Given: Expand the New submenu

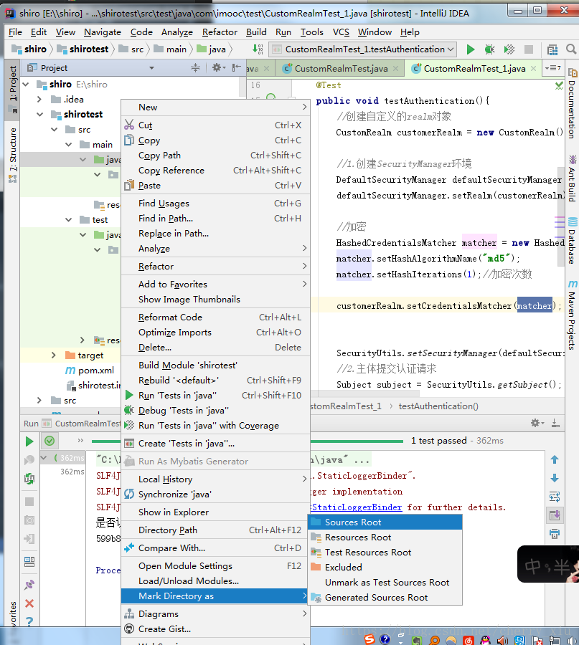Looking at the screenshot, I should (215, 107).
